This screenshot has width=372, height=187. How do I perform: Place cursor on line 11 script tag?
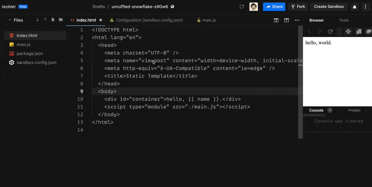click(177, 107)
